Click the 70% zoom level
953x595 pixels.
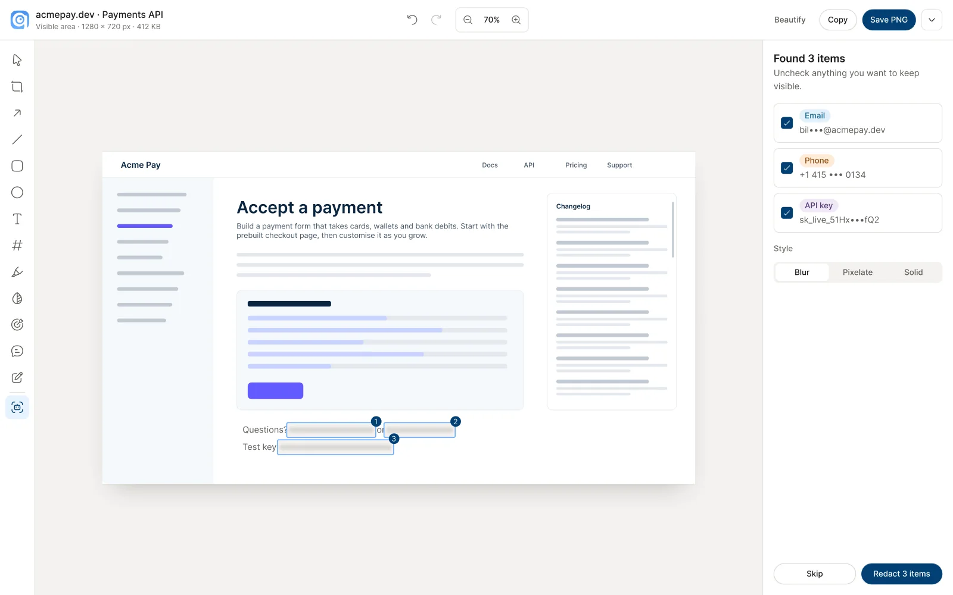click(492, 20)
